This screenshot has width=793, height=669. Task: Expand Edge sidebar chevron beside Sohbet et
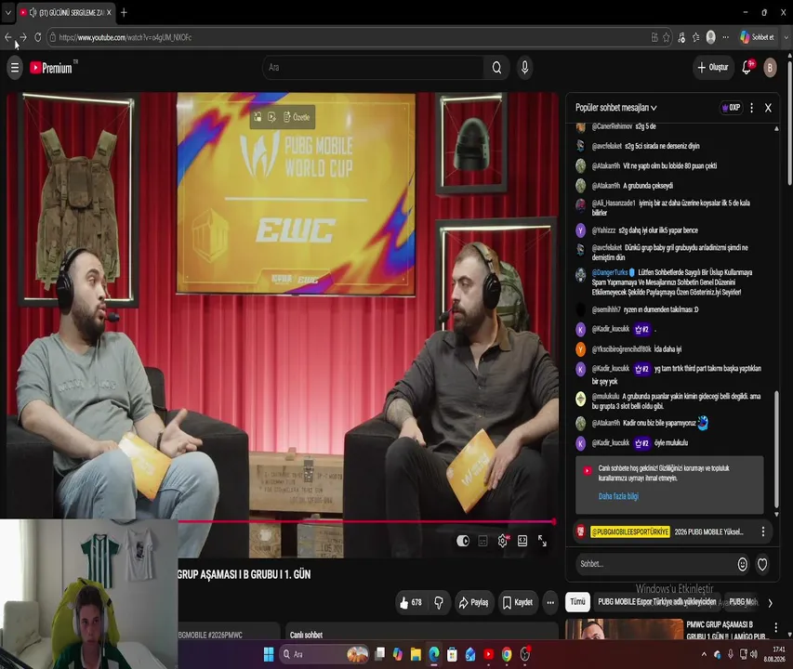[786, 37]
